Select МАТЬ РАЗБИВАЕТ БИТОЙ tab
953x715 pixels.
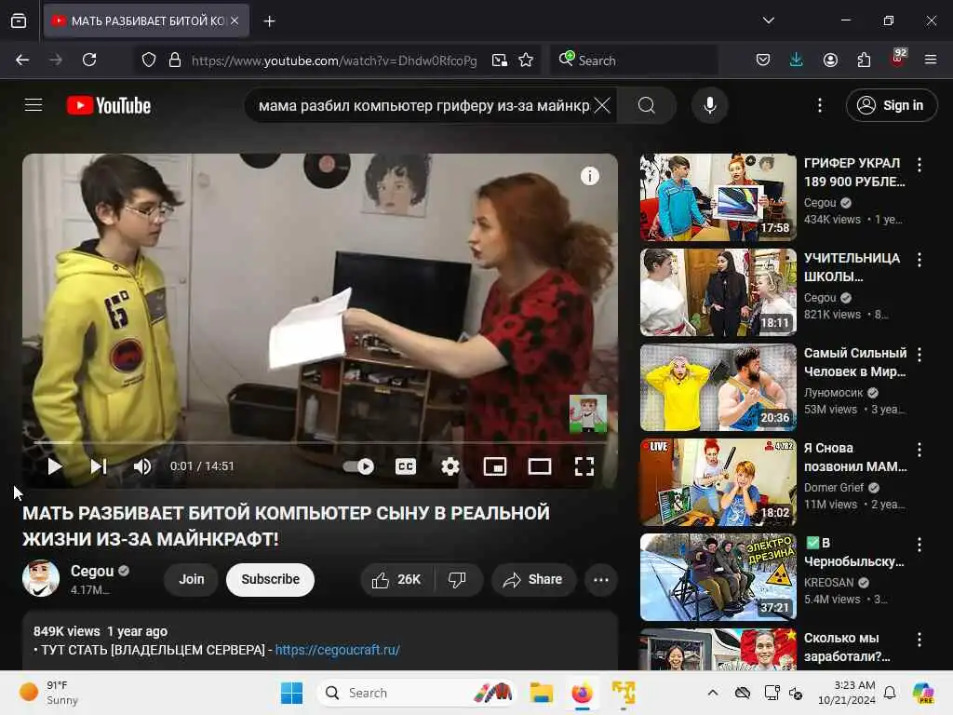pos(146,20)
